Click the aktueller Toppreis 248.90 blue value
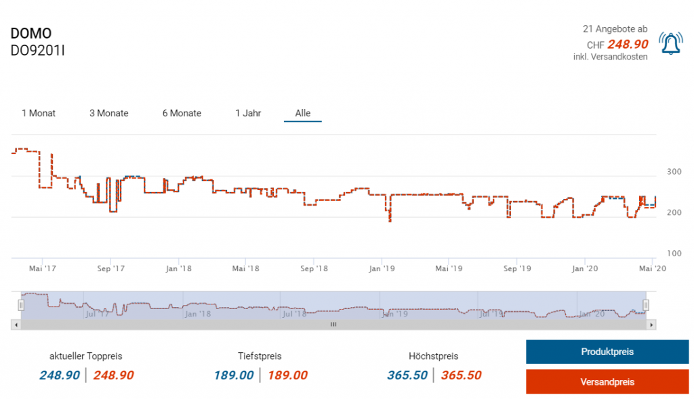 60,375
